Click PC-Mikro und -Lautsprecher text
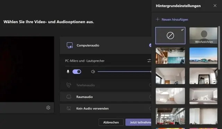Screen dimensions: 222x129 (x=85, y=61)
